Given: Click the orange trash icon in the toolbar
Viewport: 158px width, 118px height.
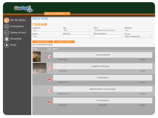Looking at the screenshot, I should [37, 24].
